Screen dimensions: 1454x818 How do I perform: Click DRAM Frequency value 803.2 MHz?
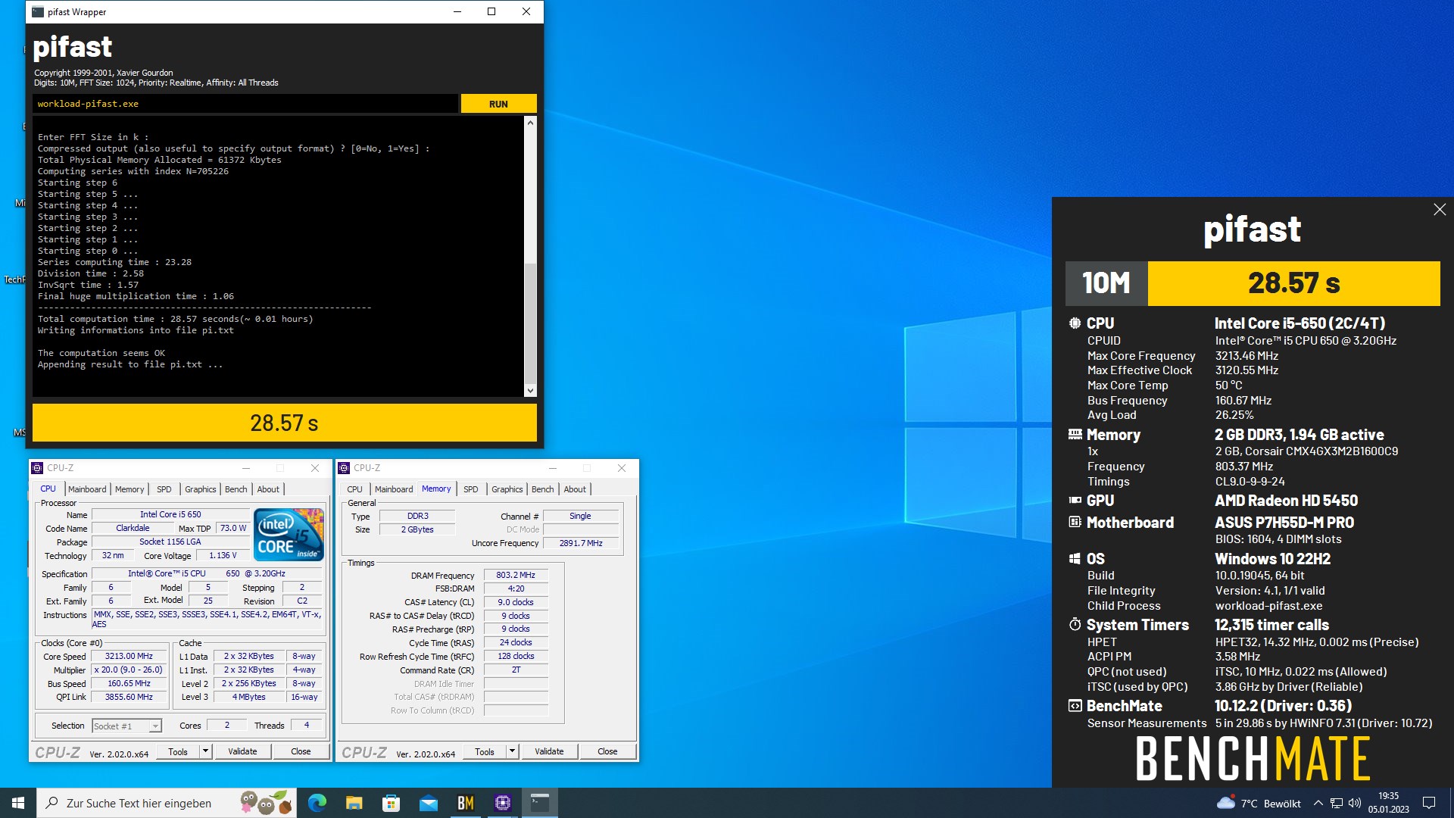tap(515, 576)
